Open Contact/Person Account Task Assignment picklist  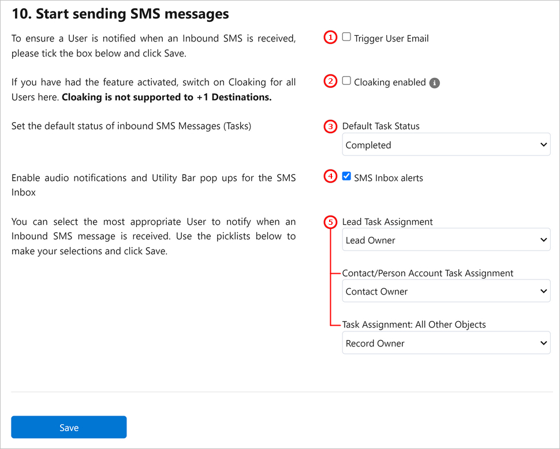(x=446, y=291)
